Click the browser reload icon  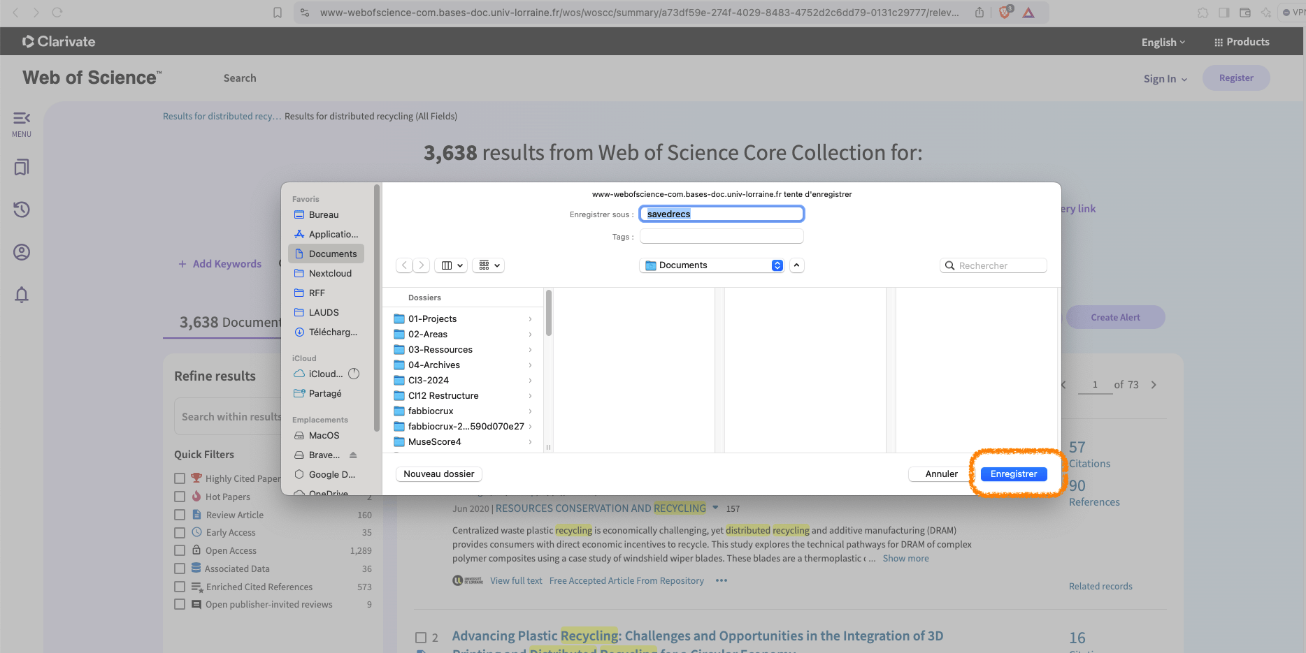point(57,13)
